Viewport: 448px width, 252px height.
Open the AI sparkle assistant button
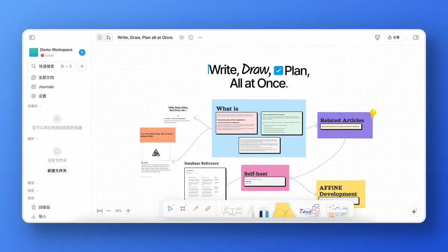coord(414,211)
